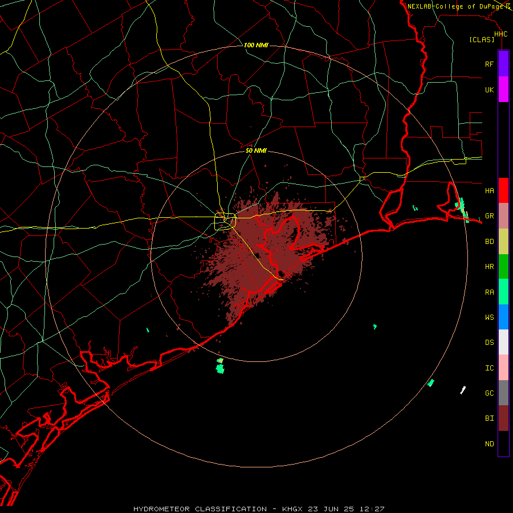Click the "100 NMI" range ring label

point(256,45)
